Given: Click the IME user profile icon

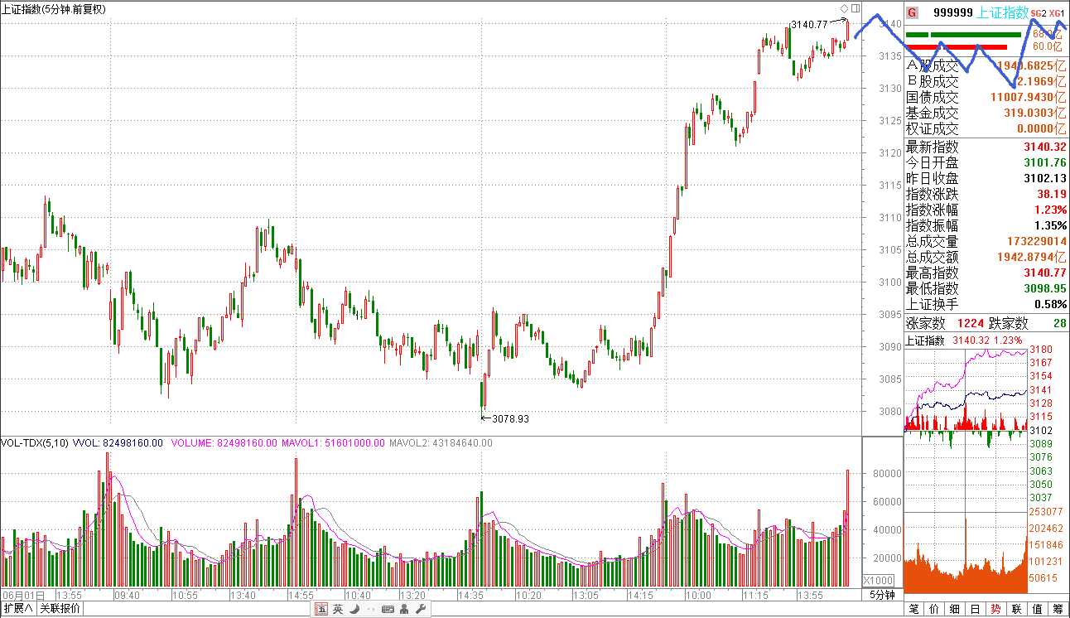Looking at the screenshot, I should 403,610.
